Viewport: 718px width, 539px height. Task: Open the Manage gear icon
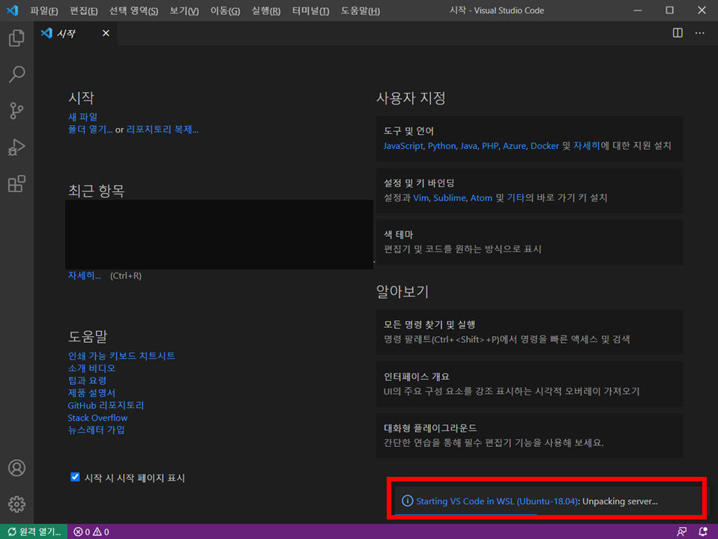pos(16,505)
